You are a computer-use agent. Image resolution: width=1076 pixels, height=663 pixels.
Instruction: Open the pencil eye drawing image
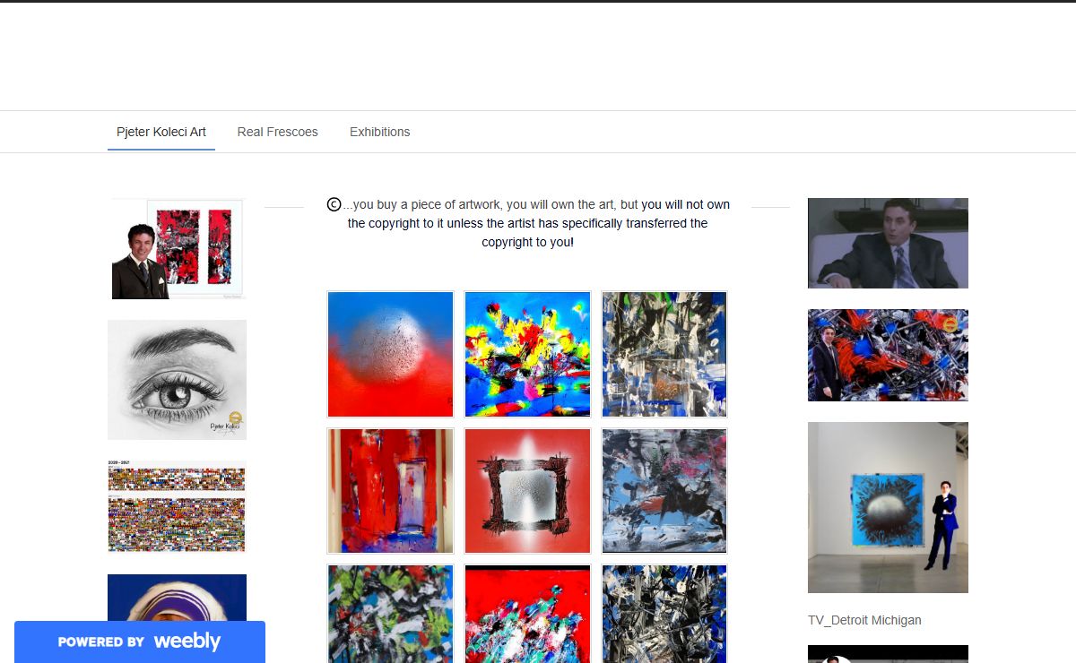(177, 380)
